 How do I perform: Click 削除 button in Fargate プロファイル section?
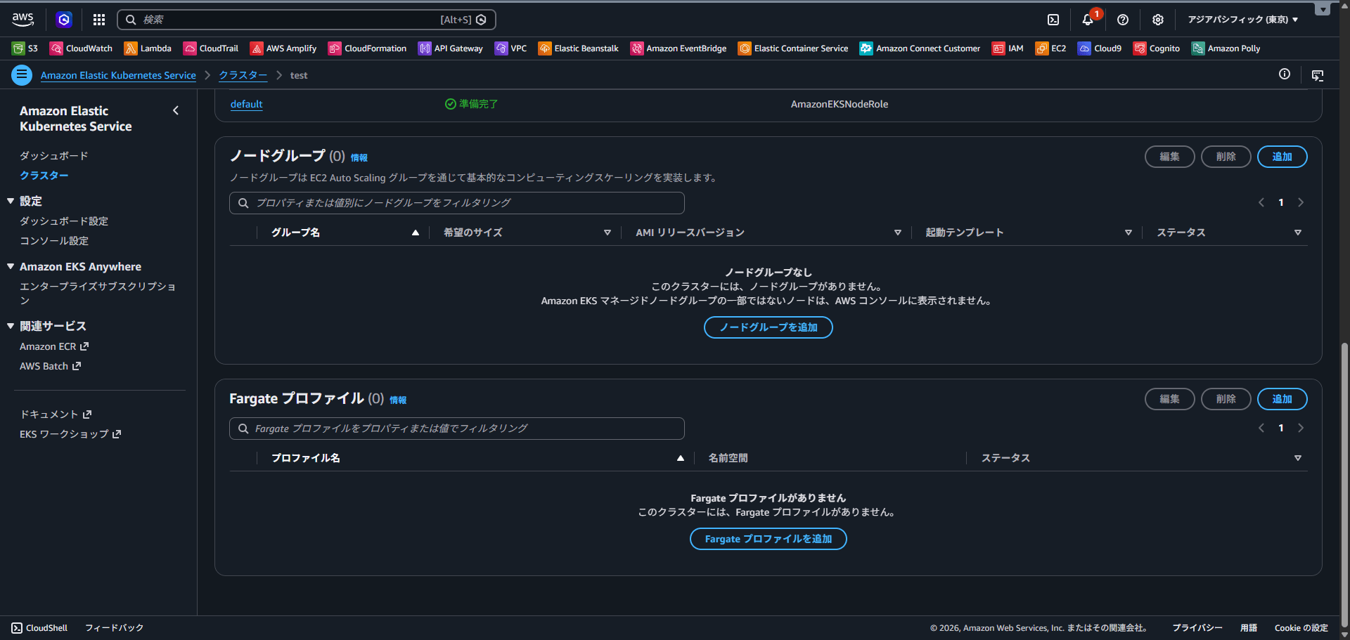coord(1226,399)
